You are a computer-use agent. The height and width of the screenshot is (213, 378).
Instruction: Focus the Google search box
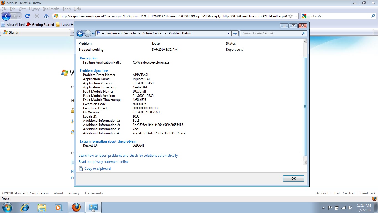[x=340, y=16]
